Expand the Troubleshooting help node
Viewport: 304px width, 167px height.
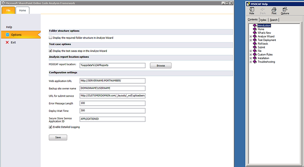251,62
